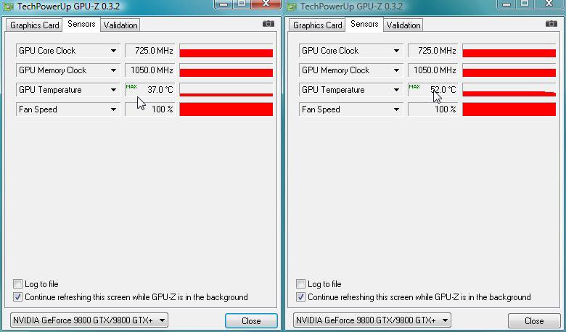Select Sensors tab in left window

click(81, 24)
